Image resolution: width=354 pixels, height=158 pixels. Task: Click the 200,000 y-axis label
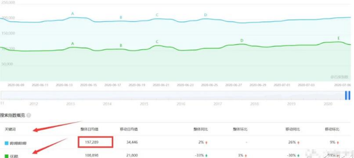point(8,18)
